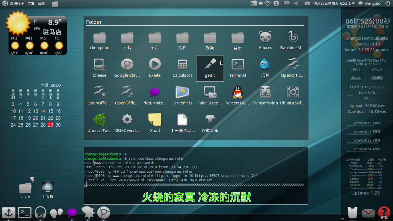This screenshot has width=393, height=221.
Task: Open the 'more' desktop folder
Action: [x=26, y=188]
